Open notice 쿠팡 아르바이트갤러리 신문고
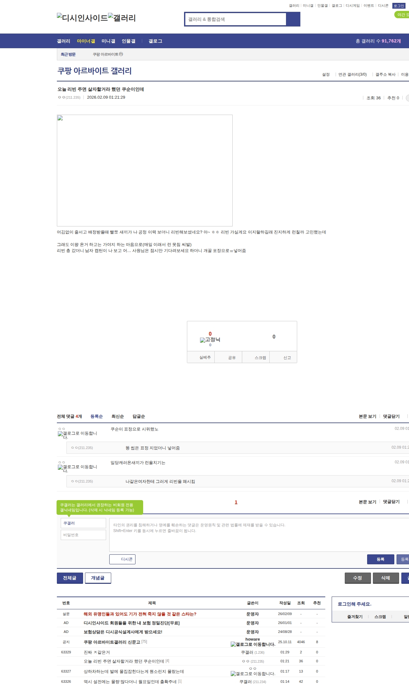 (x=112, y=642)
